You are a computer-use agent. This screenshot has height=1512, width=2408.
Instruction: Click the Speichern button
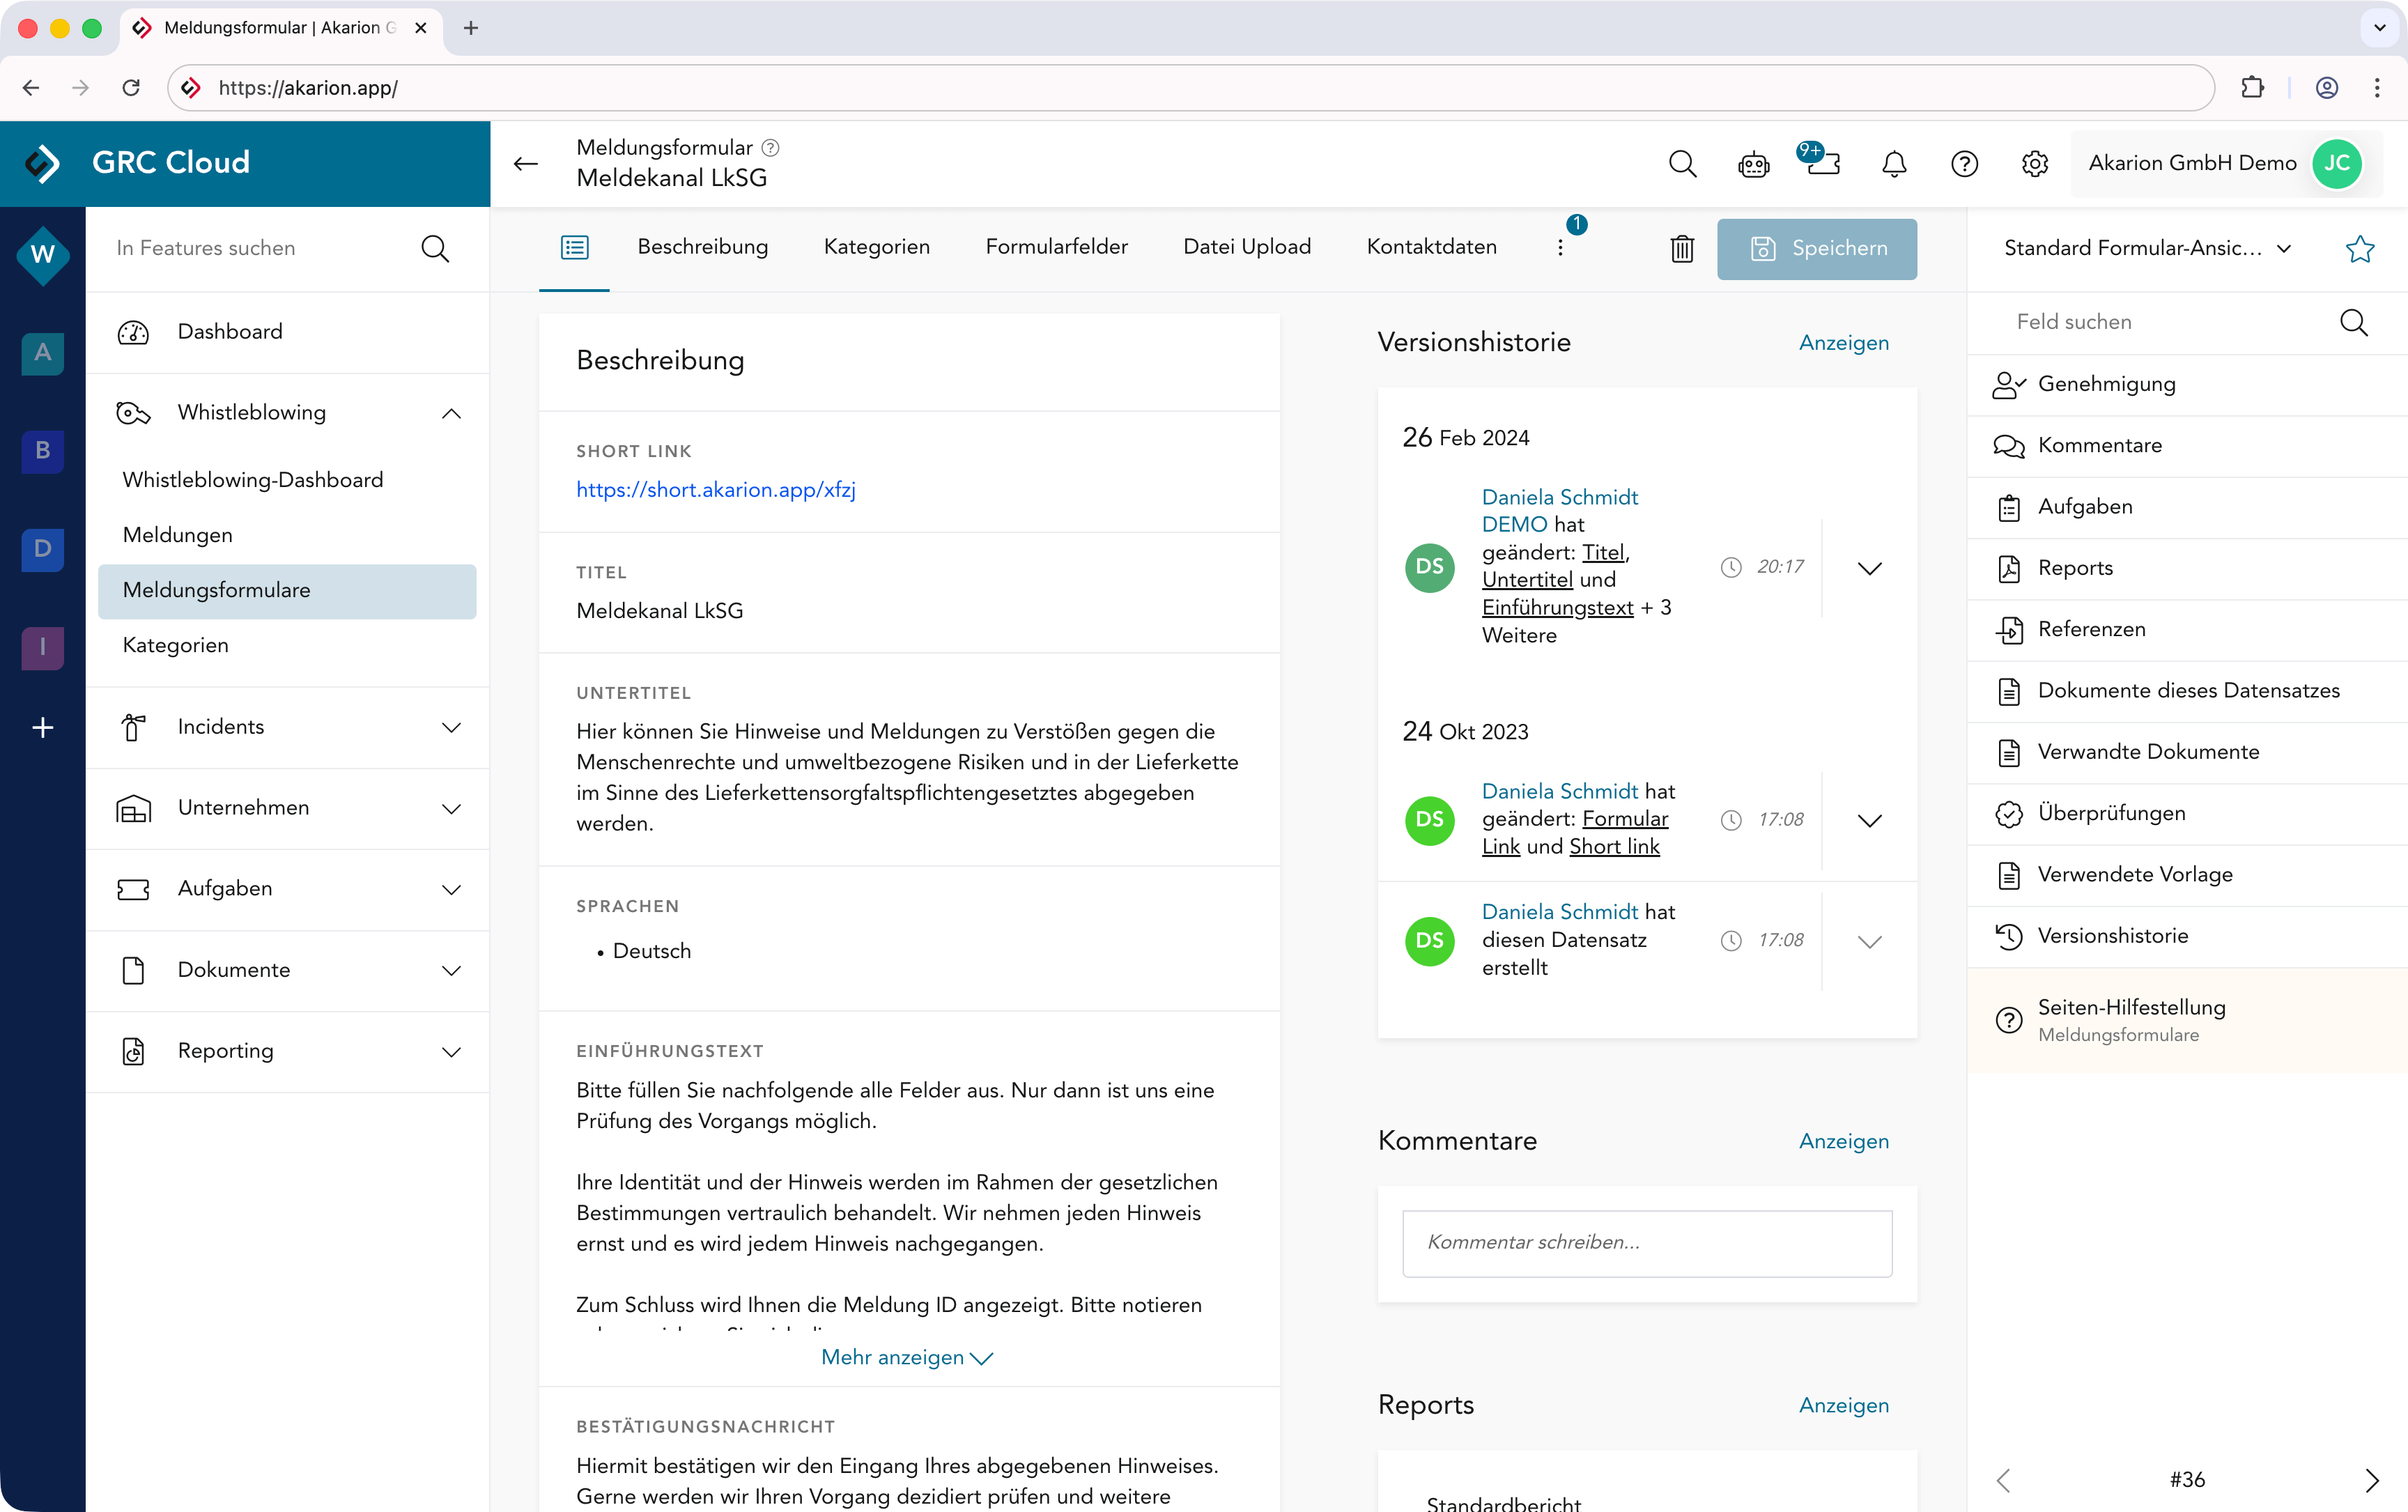(x=1817, y=248)
